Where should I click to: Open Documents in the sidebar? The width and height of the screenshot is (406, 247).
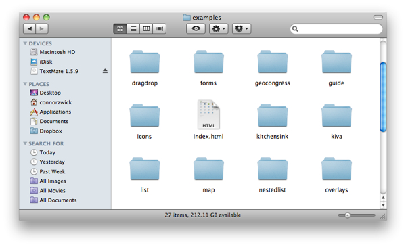[x=49, y=121]
